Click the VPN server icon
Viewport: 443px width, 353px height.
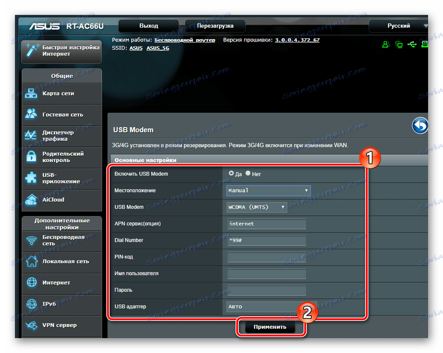coord(32,326)
